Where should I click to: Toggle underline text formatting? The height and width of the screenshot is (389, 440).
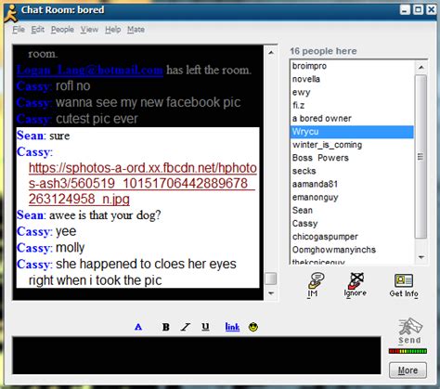click(x=205, y=327)
